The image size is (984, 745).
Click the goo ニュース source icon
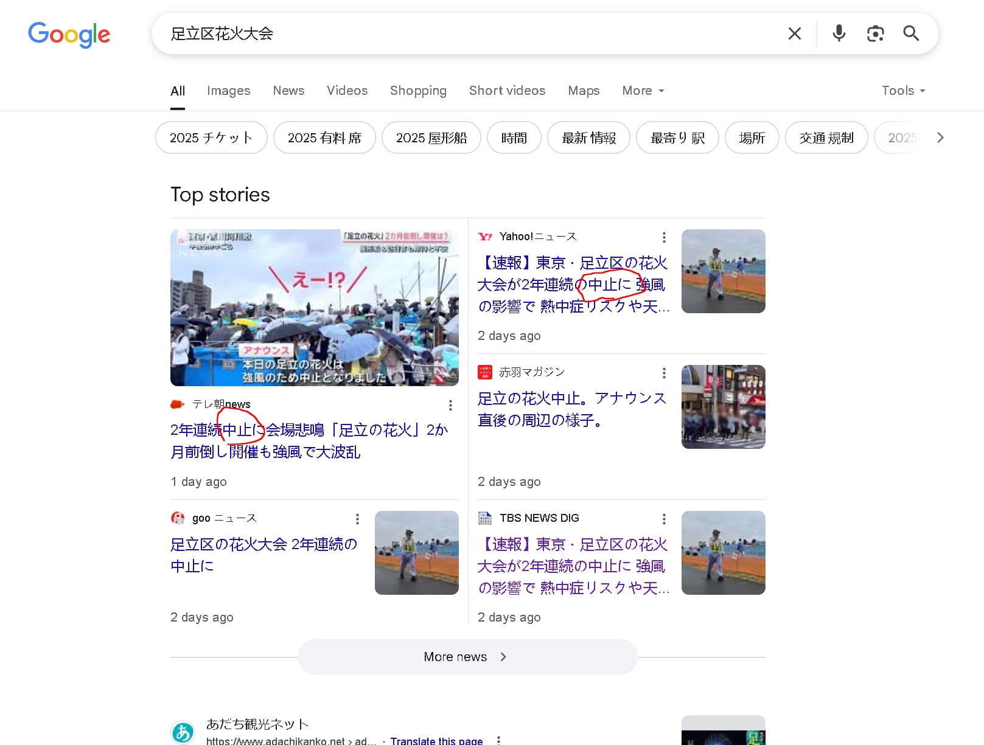pyautogui.click(x=178, y=518)
